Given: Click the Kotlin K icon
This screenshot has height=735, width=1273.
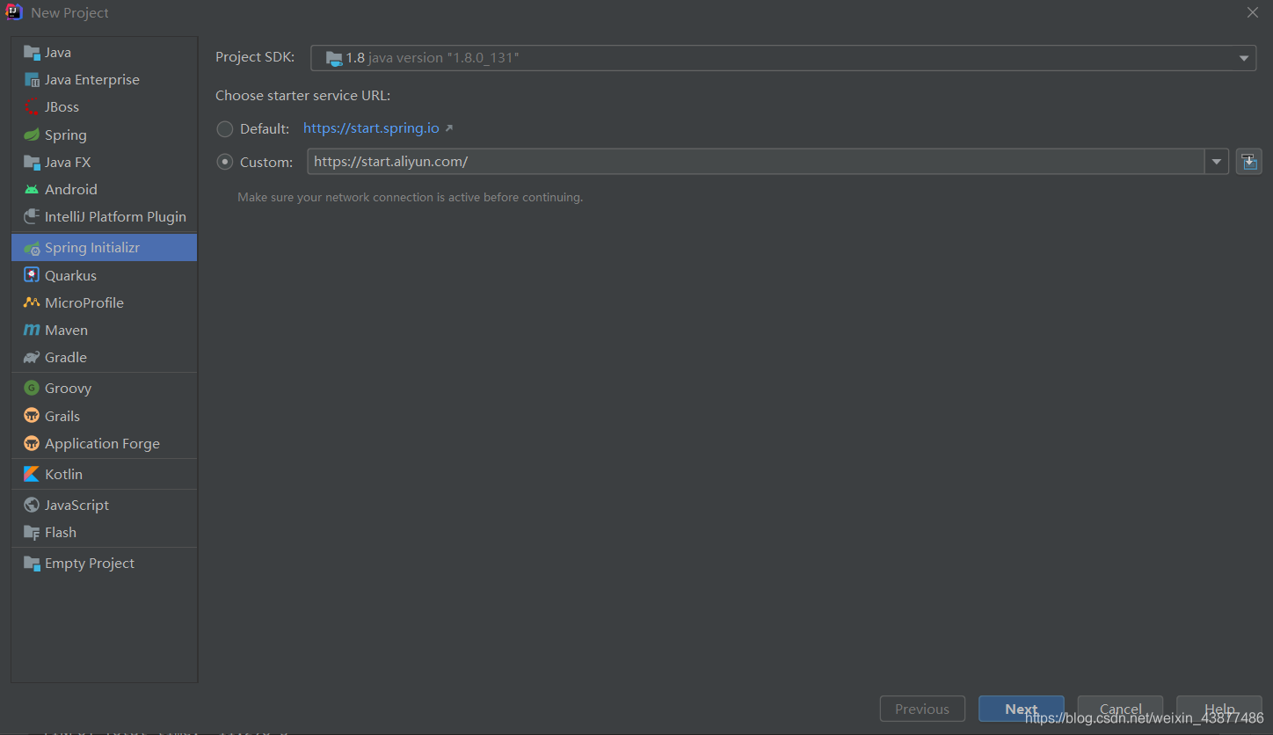Looking at the screenshot, I should coord(32,474).
